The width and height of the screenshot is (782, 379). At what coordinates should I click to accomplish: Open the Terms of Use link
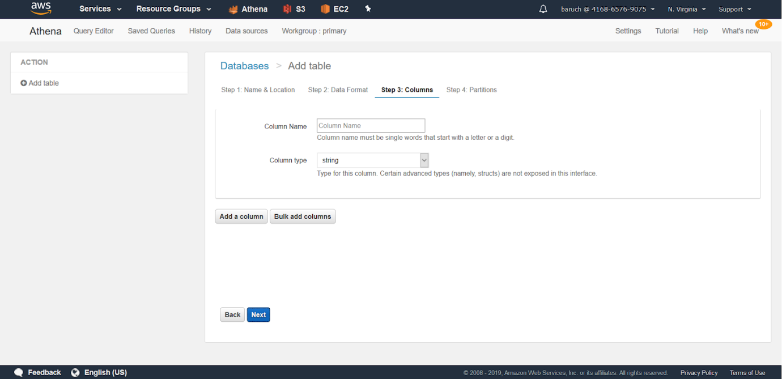pyautogui.click(x=747, y=373)
